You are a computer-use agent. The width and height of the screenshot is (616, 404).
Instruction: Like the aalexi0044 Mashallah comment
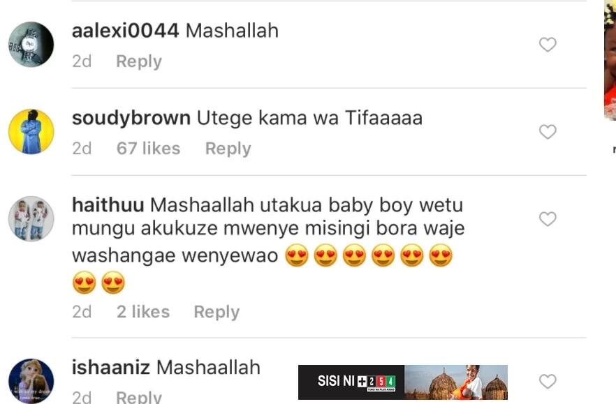click(x=548, y=45)
